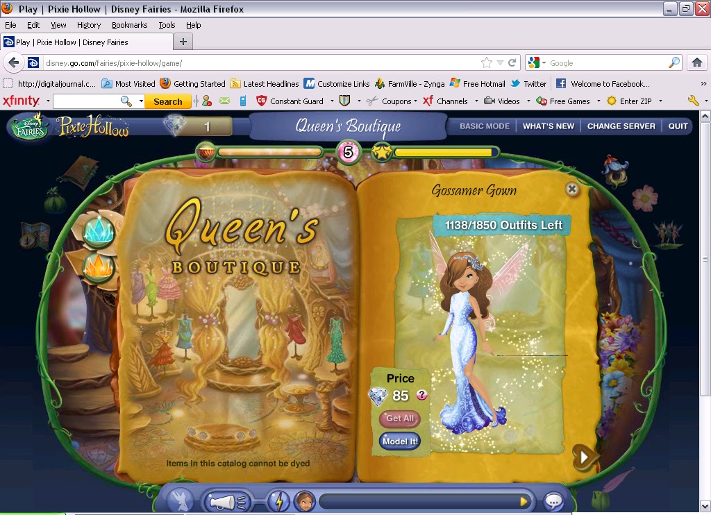
Task: Open WHAT'S NEW
Action: tap(549, 126)
